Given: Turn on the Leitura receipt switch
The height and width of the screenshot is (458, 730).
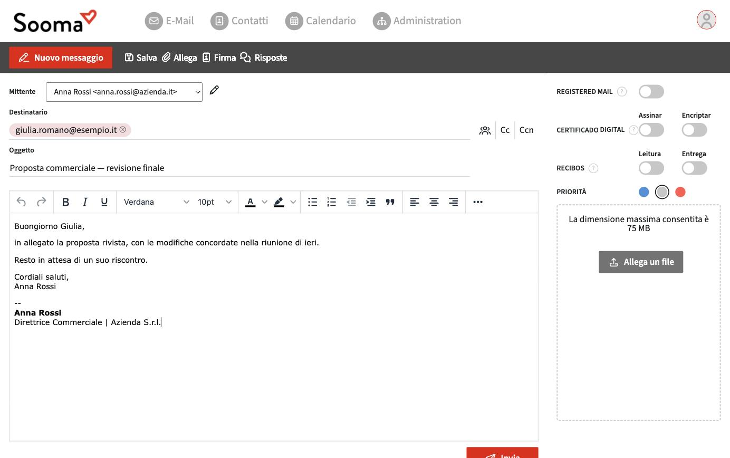Looking at the screenshot, I should pyautogui.click(x=651, y=168).
